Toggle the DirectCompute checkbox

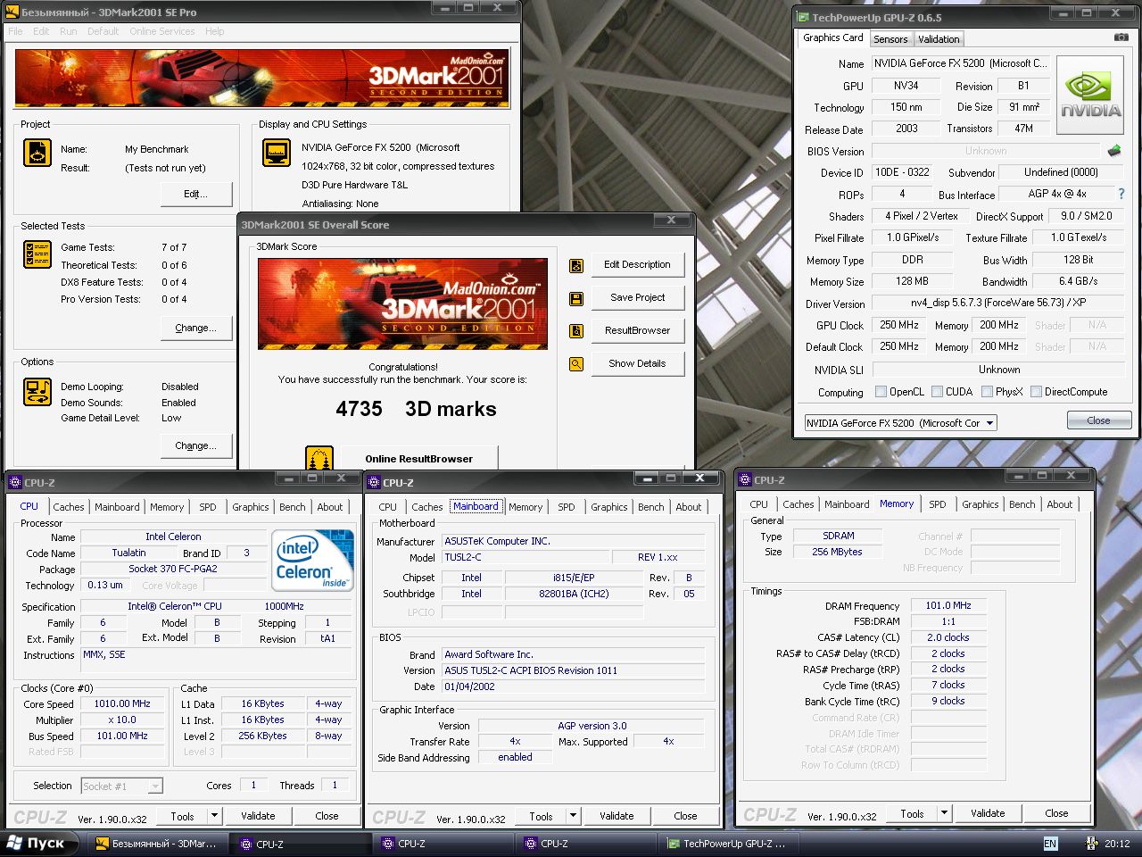[1036, 392]
